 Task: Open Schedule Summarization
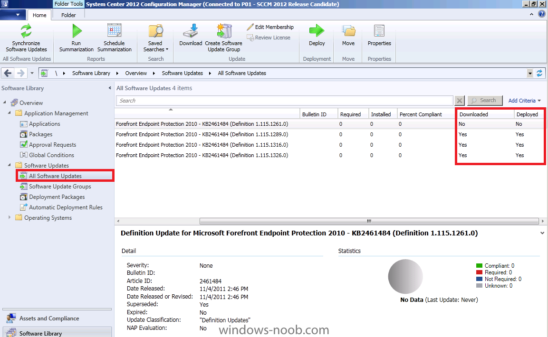pos(114,37)
